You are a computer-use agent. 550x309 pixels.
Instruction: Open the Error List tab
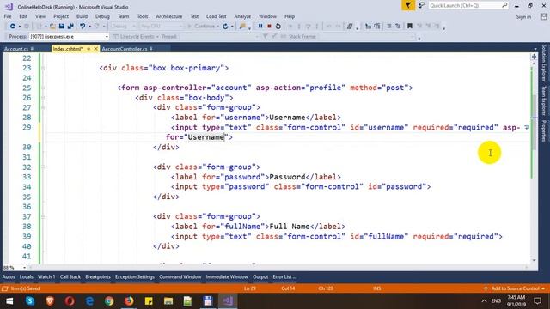tap(284, 276)
